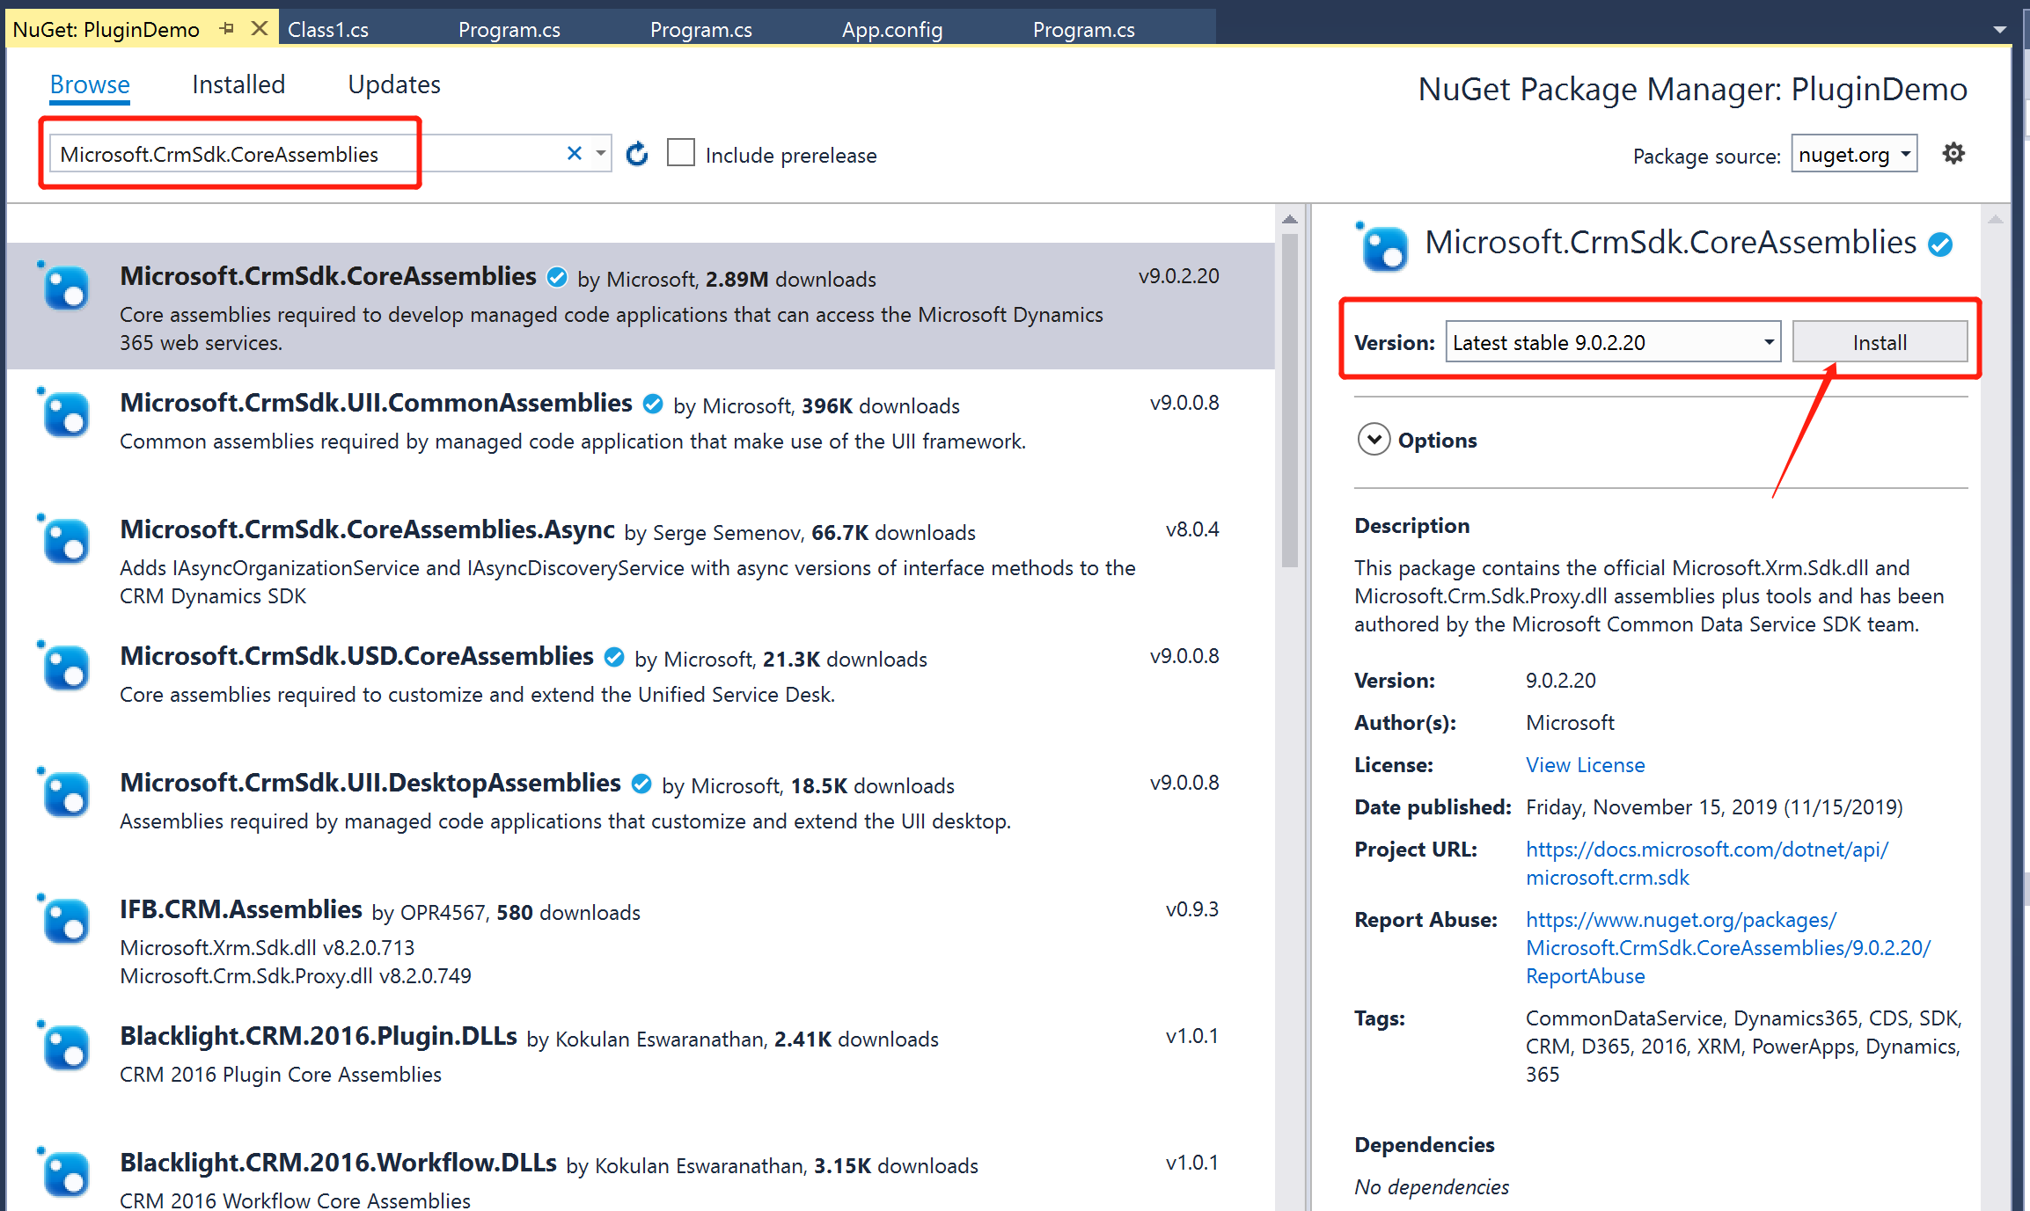Click the package list scrollbar thumb

pos(1290,400)
